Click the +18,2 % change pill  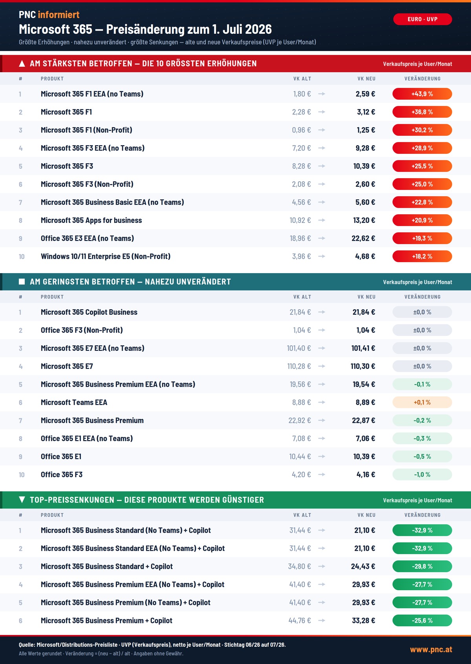coord(422,256)
